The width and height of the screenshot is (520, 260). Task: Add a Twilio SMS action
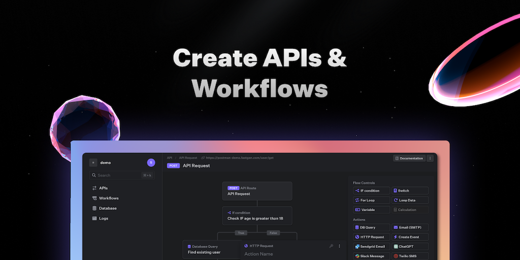[x=410, y=256]
